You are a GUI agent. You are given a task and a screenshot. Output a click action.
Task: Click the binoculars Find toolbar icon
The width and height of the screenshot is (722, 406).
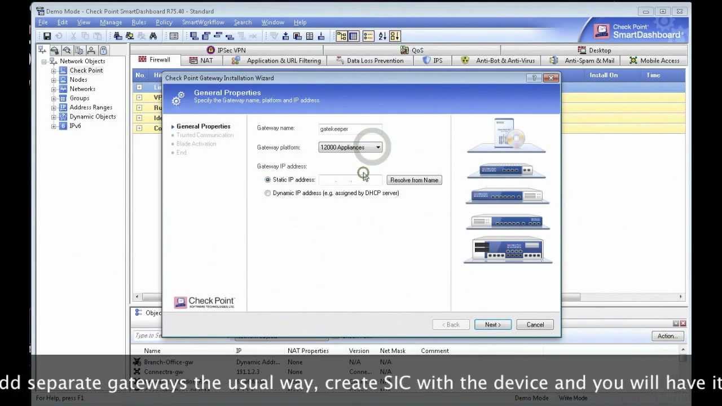pyautogui.click(x=153, y=36)
